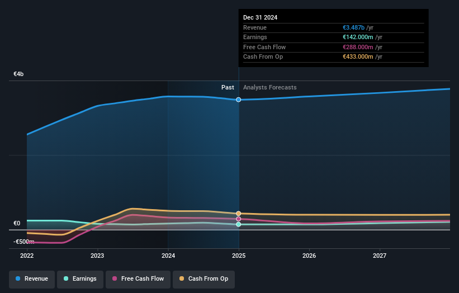Click the Dec 31 2024 tooltip date
This screenshot has width=459, height=293.
pyautogui.click(x=260, y=17)
